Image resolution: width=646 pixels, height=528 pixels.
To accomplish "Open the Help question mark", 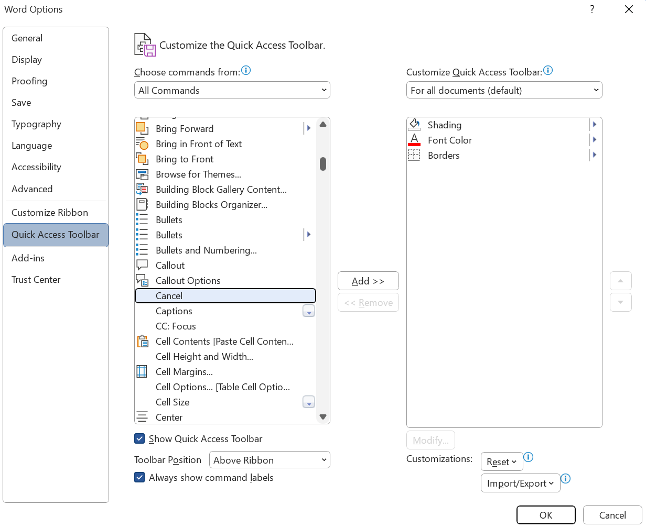I will (592, 9).
